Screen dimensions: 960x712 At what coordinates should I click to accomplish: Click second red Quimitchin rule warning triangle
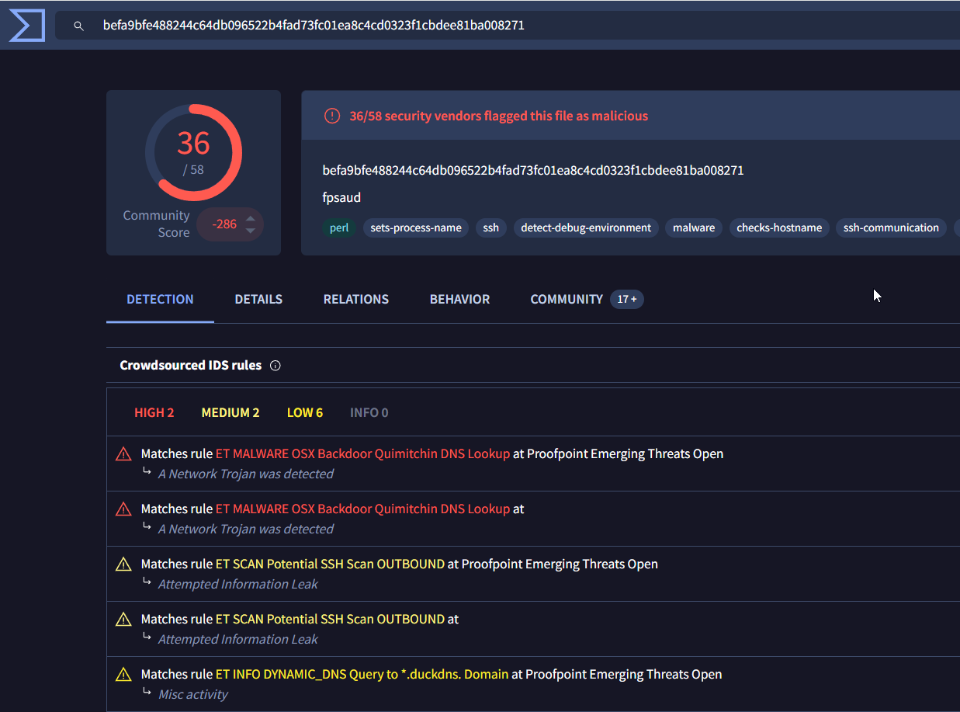tap(123, 509)
